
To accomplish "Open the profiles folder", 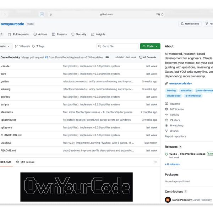I will click(5, 97).
